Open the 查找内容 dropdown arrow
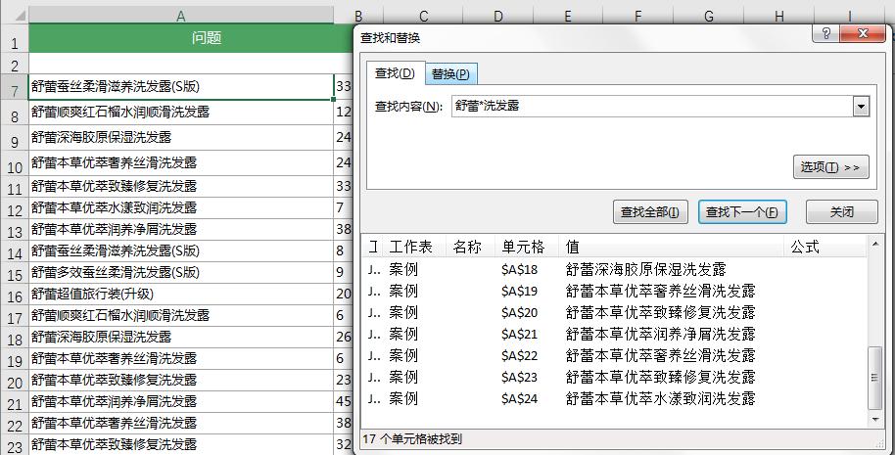895x455 pixels. click(x=861, y=106)
